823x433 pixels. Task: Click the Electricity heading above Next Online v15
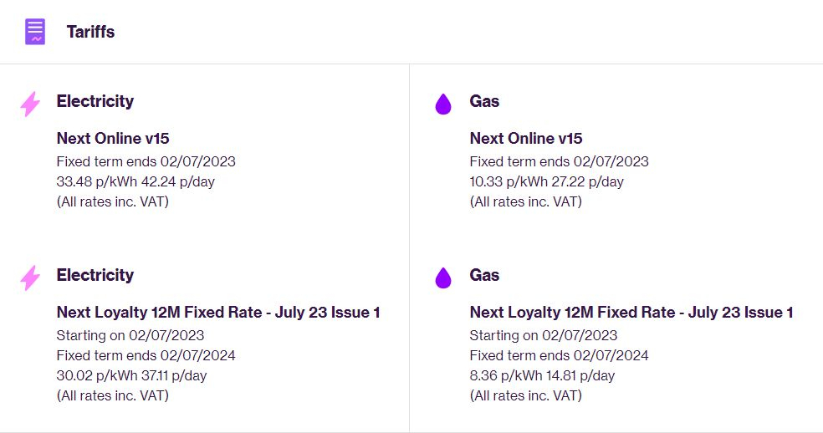95,101
